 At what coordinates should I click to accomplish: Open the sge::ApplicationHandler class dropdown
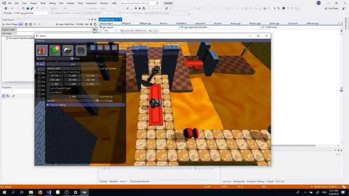pyautogui.click(x=220, y=27)
